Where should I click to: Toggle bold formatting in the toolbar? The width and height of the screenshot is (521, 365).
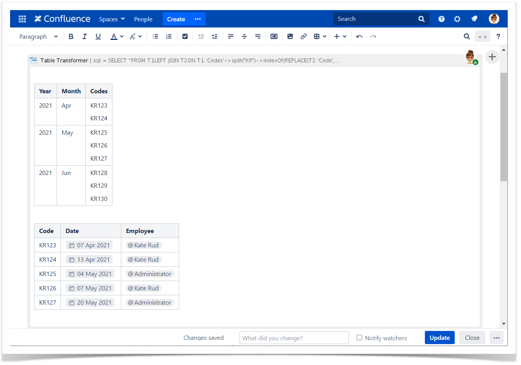[71, 36]
